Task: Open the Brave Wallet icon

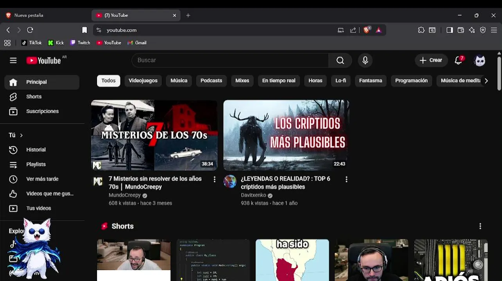Action: click(461, 30)
